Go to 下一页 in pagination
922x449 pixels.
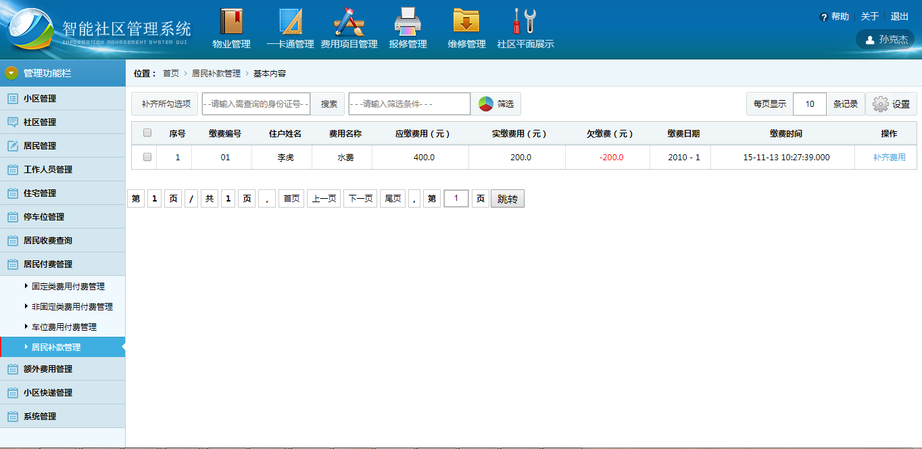360,199
